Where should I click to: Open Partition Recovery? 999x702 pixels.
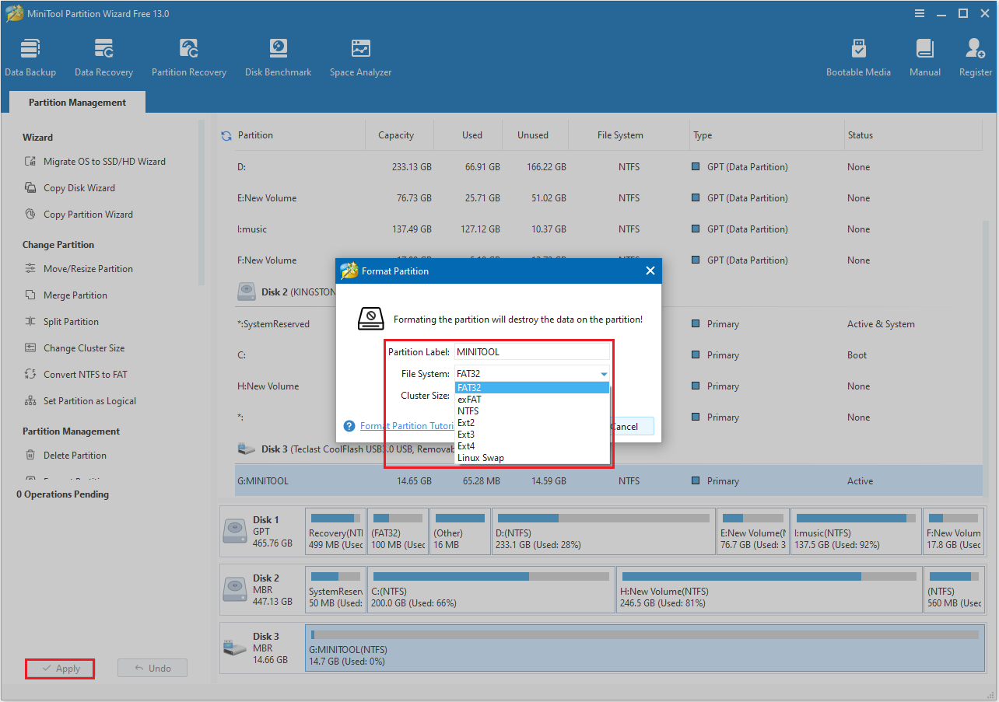pos(188,56)
